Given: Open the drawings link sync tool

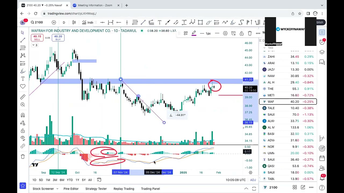Looking at the screenshot, I should click(23, 146).
